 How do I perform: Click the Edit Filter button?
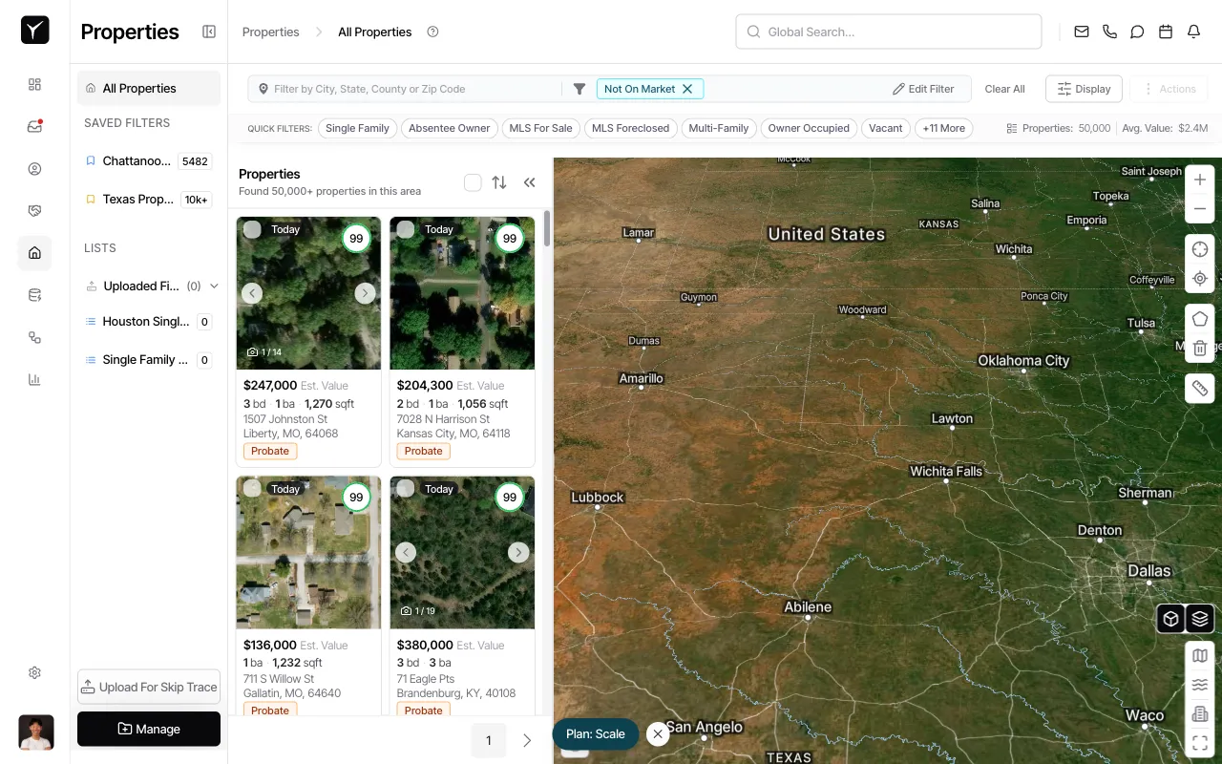click(923, 89)
